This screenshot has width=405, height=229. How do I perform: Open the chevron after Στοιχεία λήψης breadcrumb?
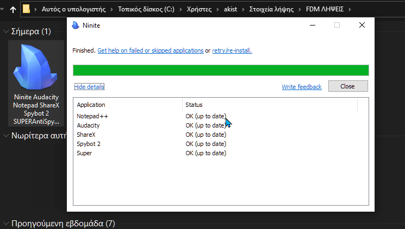click(300, 10)
